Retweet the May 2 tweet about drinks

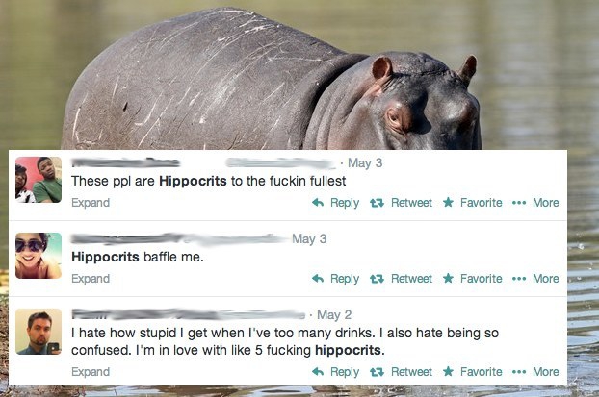tap(377, 372)
